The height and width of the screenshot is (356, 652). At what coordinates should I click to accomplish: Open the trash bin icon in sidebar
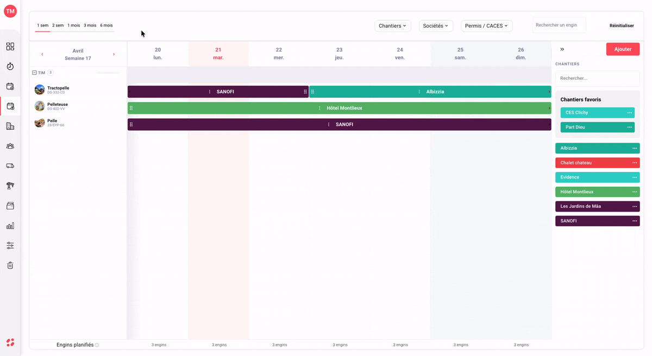(10, 265)
